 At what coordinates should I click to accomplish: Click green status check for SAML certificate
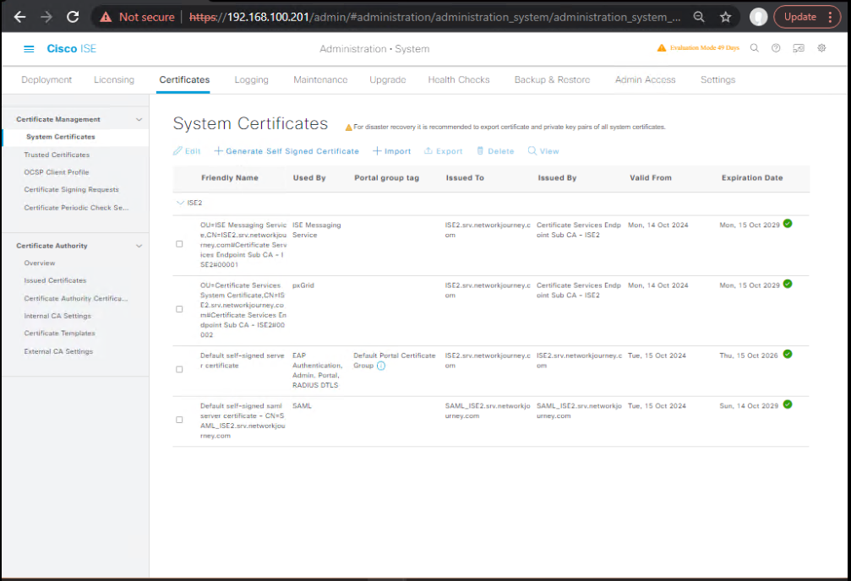[x=788, y=405]
